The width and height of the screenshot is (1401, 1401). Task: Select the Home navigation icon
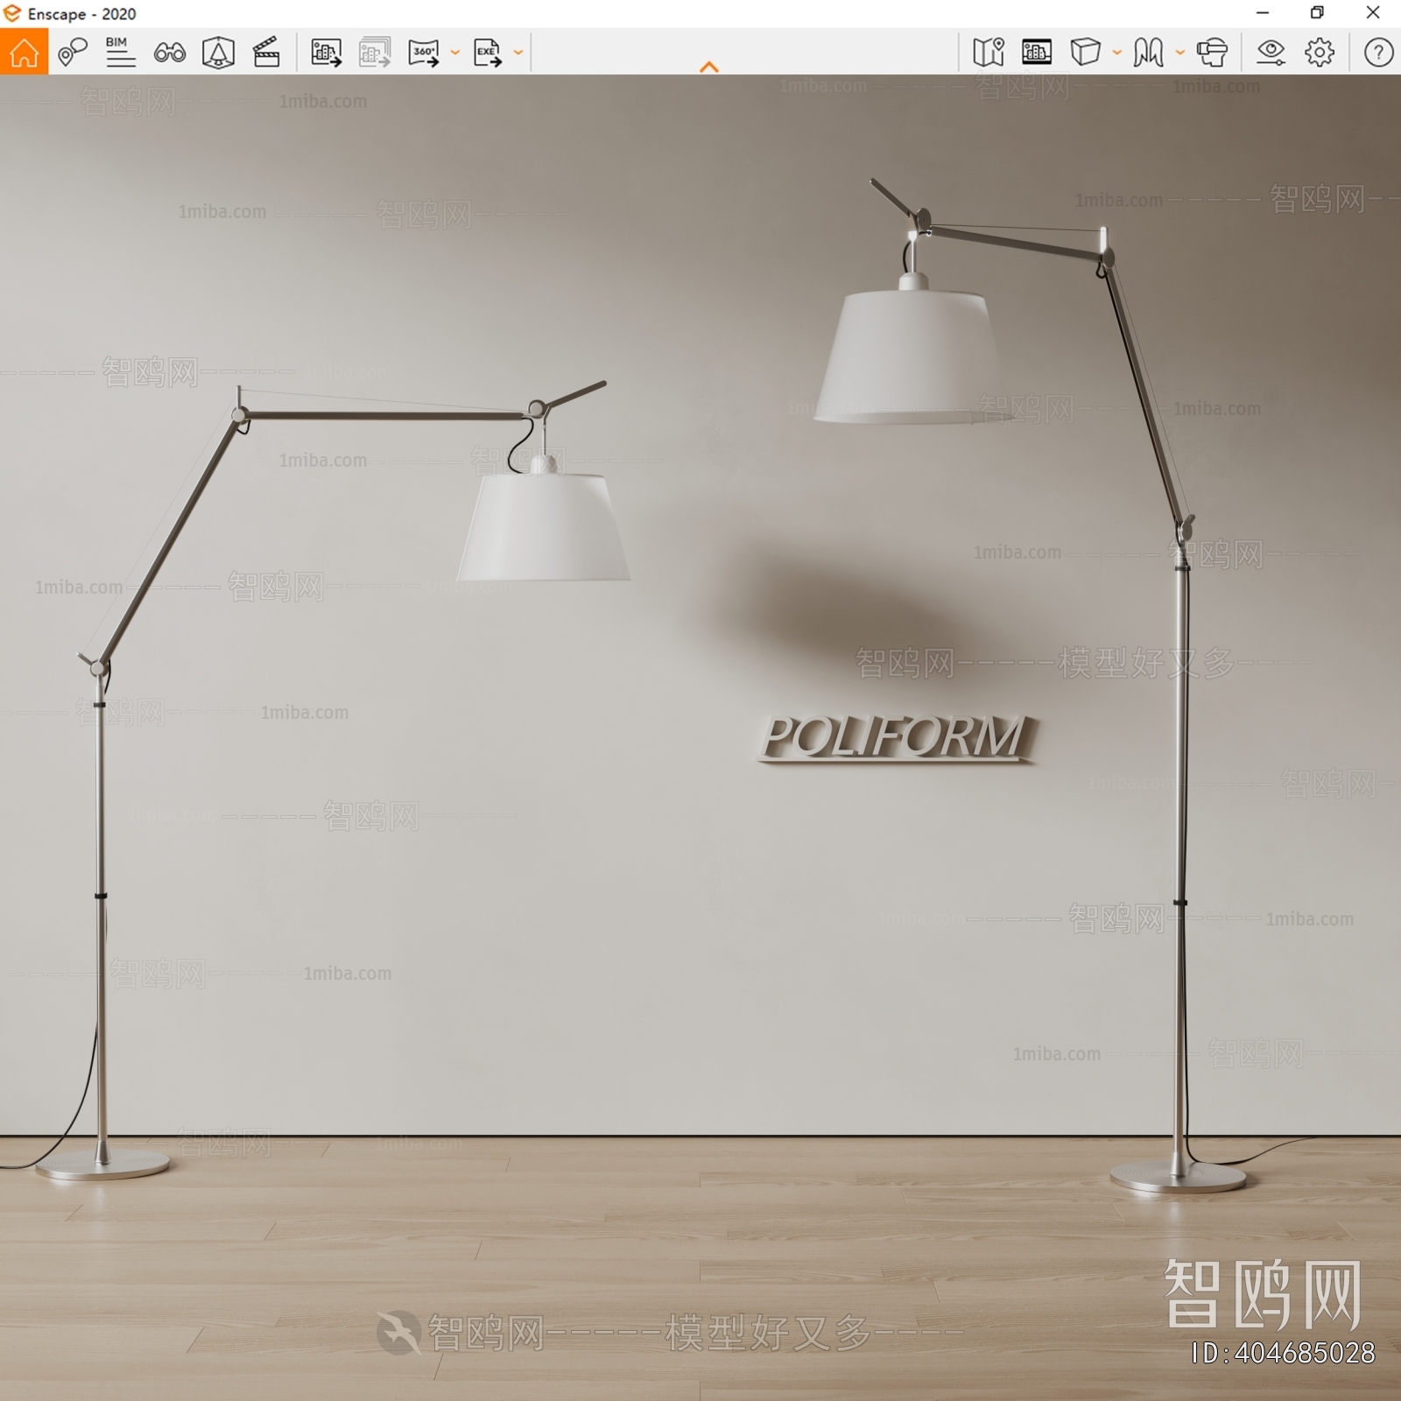click(25, 53)
